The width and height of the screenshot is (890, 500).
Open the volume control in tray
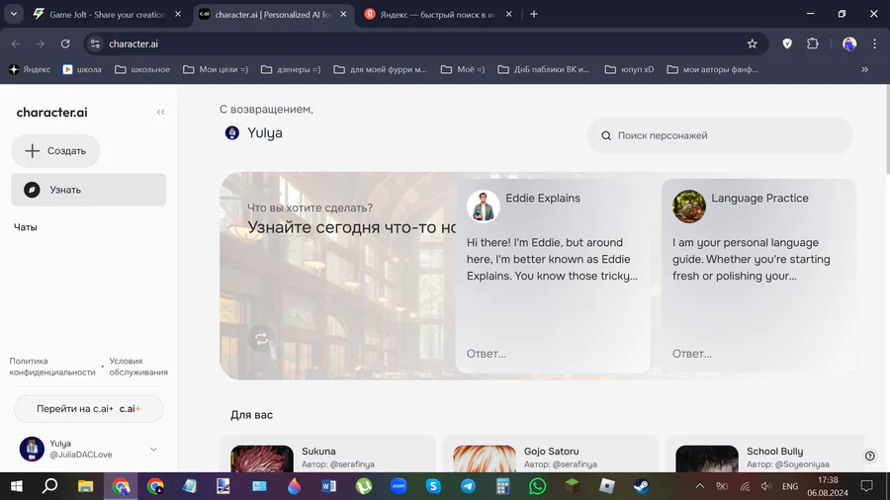[766, 486]
